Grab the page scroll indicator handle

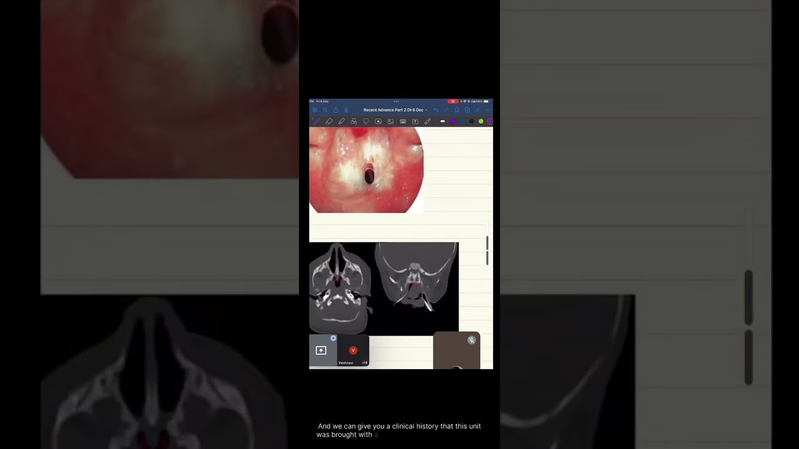[488, 251]
